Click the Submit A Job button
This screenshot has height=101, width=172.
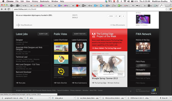(43, 34)
